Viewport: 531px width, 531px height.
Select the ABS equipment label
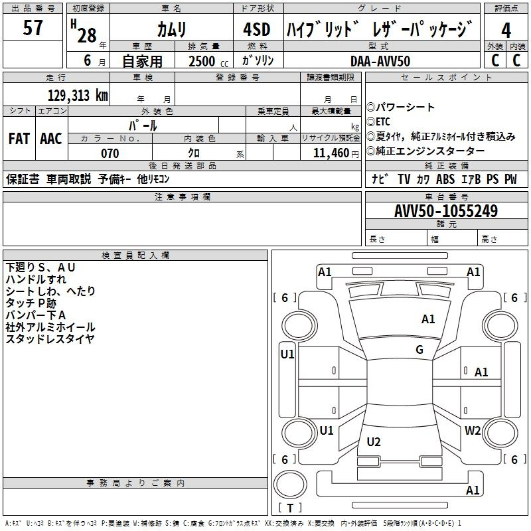(x=446, y=179)
